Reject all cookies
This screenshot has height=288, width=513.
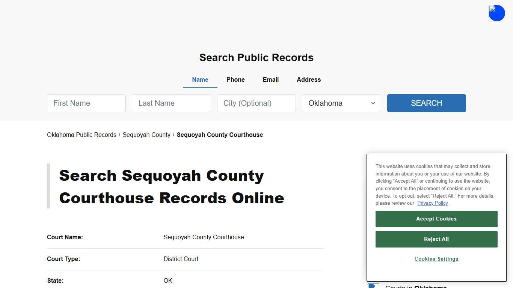436,239
